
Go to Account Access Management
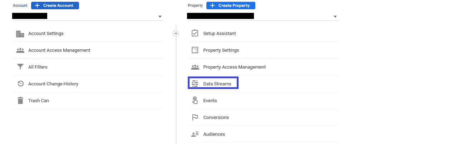(x=88, y=50)
